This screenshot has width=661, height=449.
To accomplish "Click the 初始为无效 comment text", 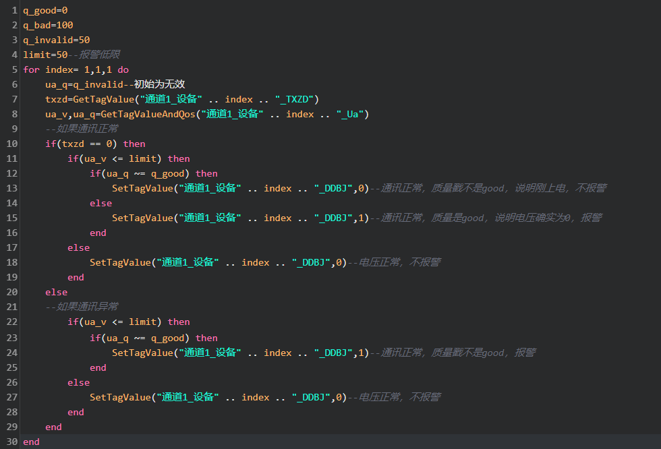I will click(159, 84).
